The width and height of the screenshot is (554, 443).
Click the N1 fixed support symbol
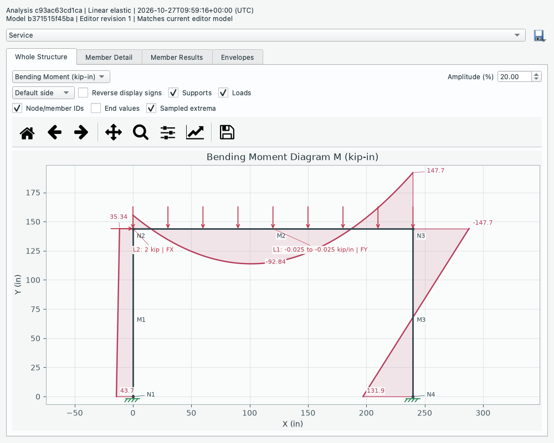click(132, 400)
